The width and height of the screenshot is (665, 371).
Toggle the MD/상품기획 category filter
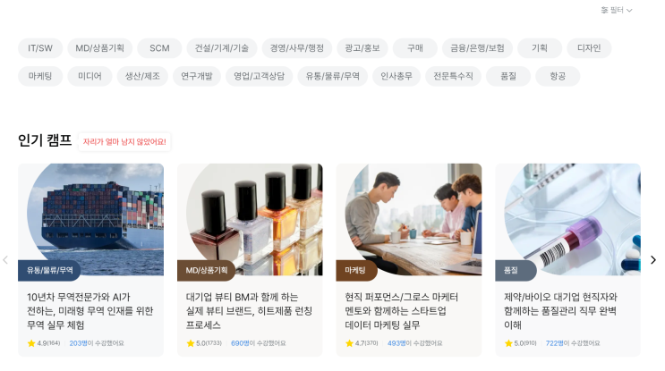[99, 48]
